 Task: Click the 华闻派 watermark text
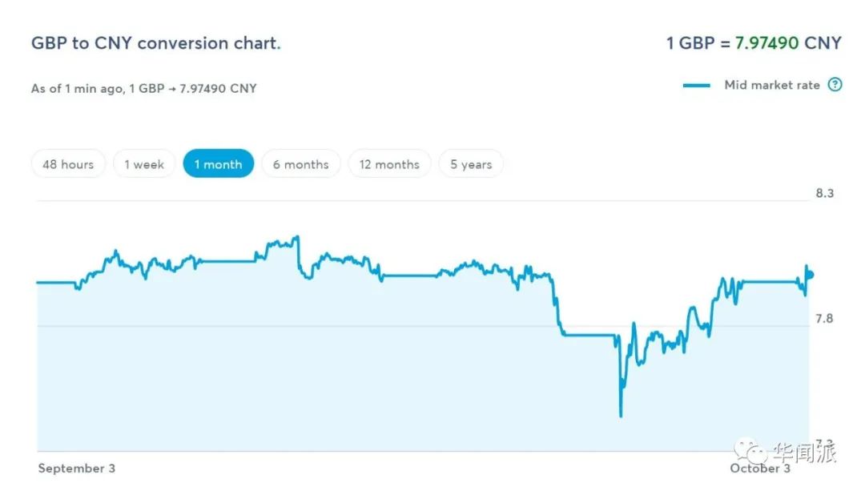click(x=804, y=453)
